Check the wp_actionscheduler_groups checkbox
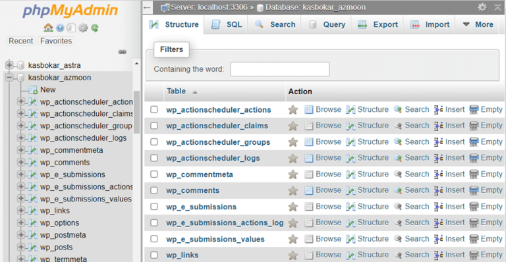The height and width of the screenshot is (262, 506). [154, 142]
